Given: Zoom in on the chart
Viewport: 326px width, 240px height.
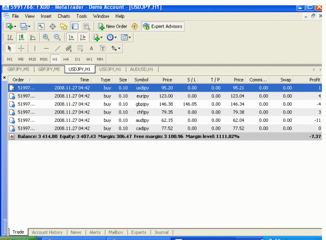Looking at the screenshot, I should 46,38.
